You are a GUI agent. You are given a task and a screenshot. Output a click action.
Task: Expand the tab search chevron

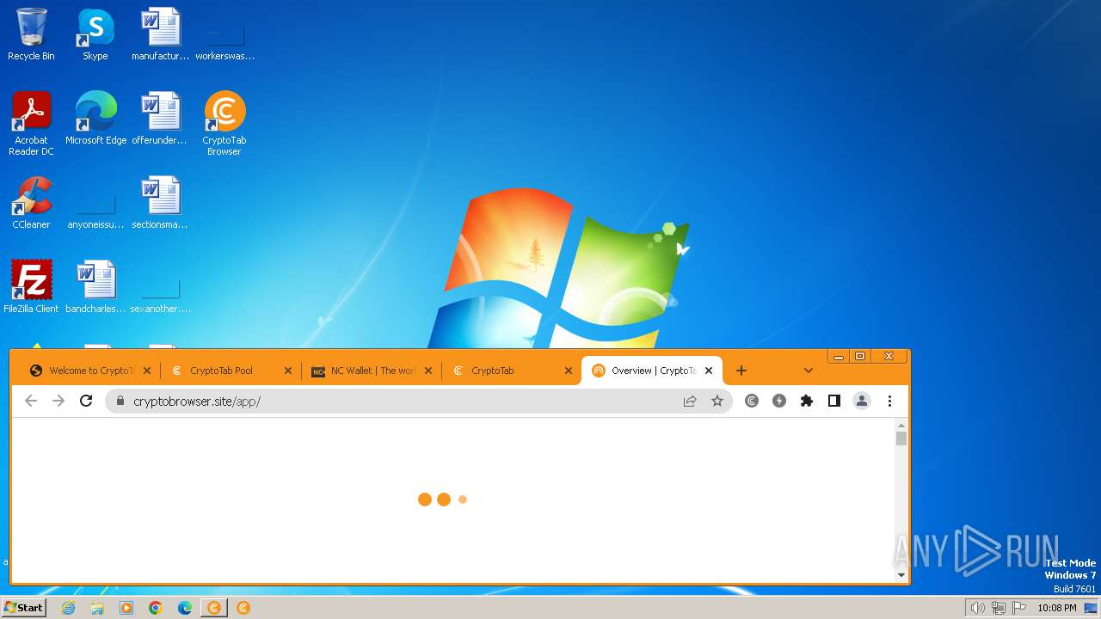809,371
